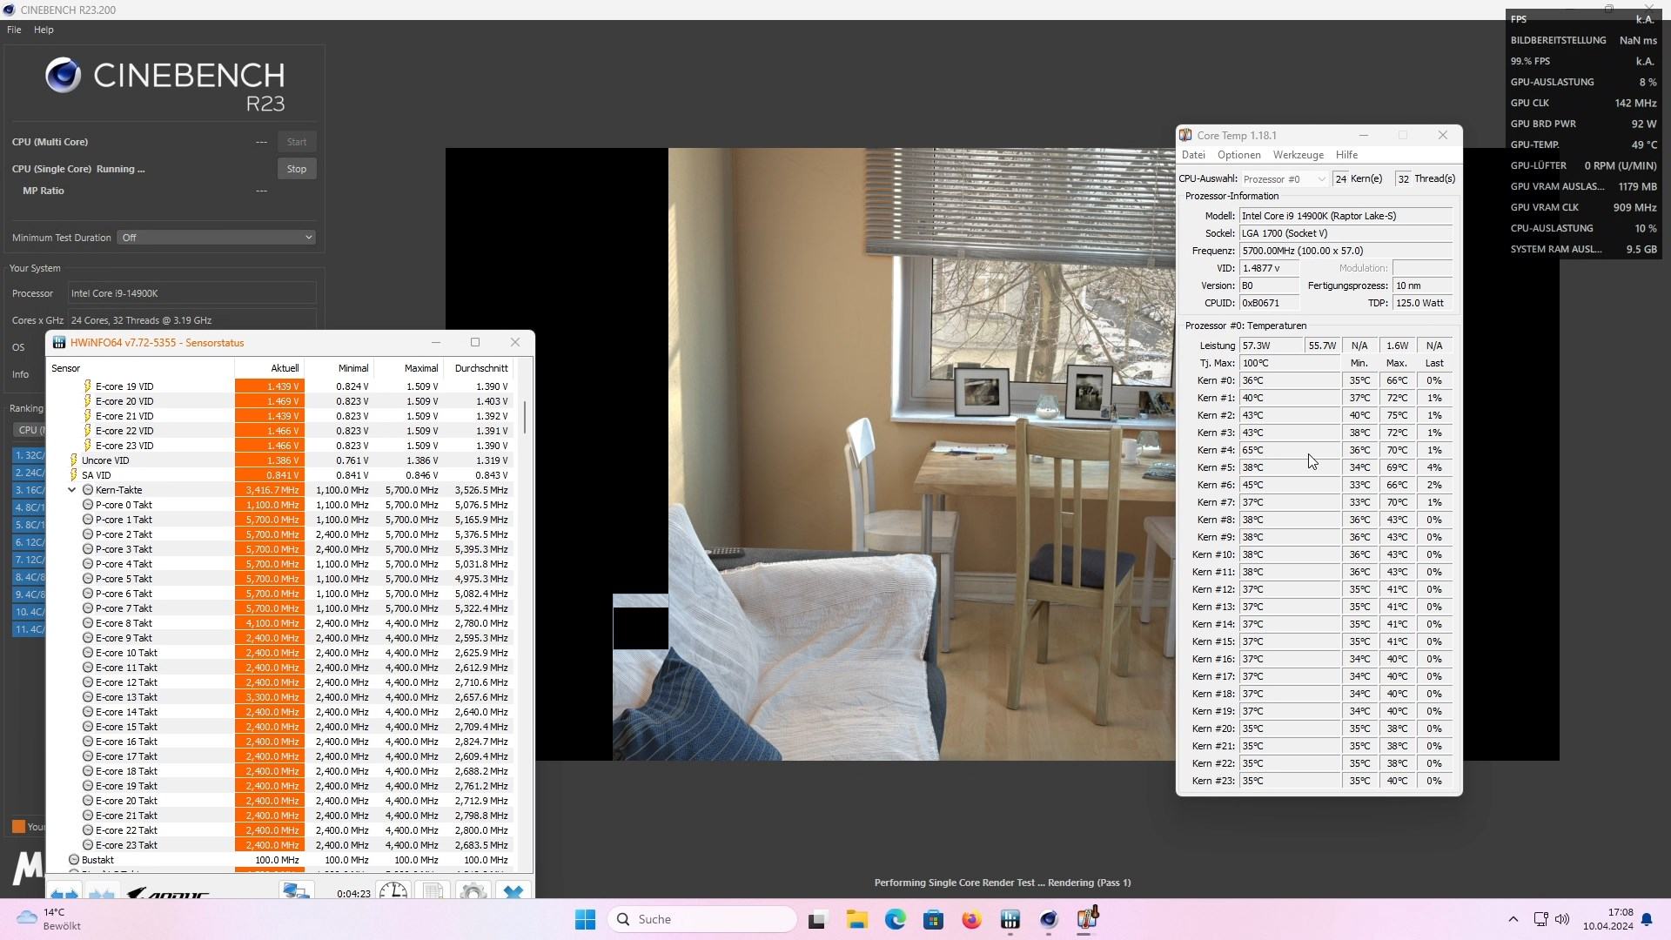Viewport: 1671px width, 940px height.
Task: Open Microsoft Store from taskbar
Action: click(933, 920)
